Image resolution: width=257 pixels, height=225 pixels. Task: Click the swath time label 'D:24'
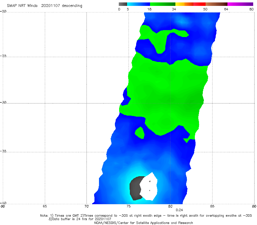(179, 210)
